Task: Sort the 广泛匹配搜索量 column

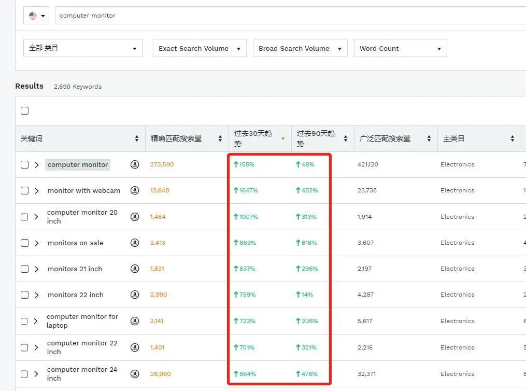Action: (x=429, y=138)
